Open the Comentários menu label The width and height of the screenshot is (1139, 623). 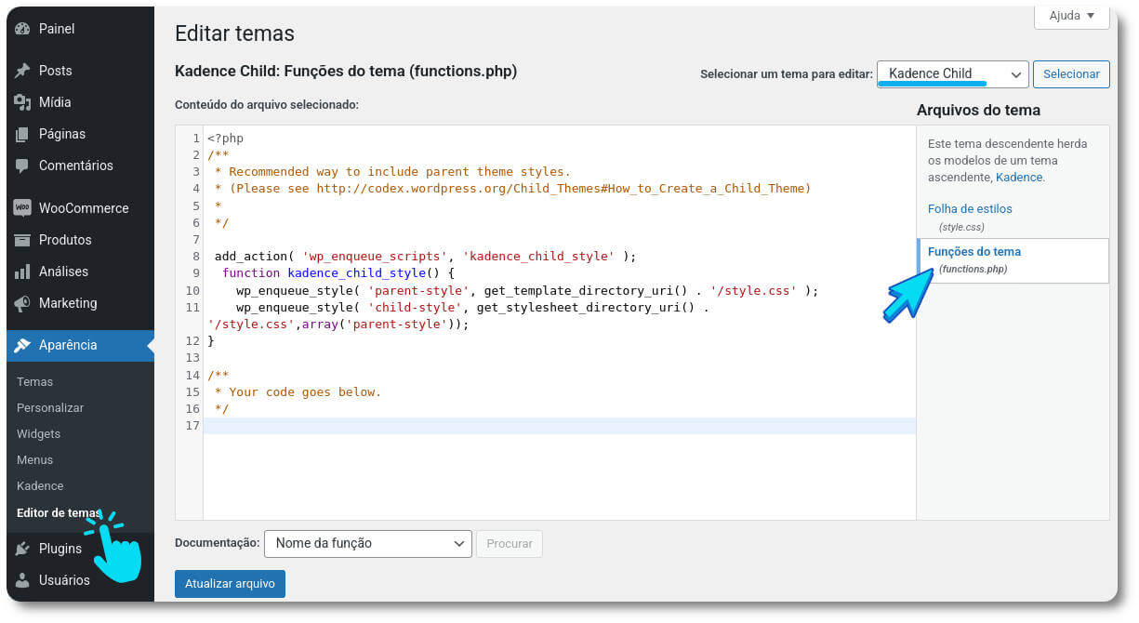point(76,166)
